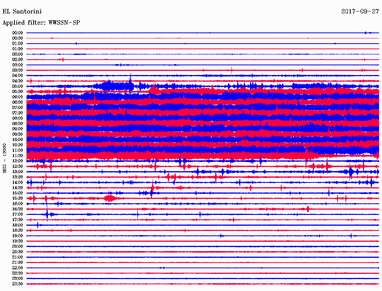The image size is (382, 291).
Task: Select the 16:00 time label
Action: (18, 204)
